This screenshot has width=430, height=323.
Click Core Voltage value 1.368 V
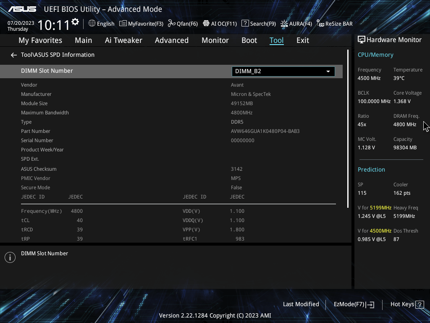tap(402, 101)
